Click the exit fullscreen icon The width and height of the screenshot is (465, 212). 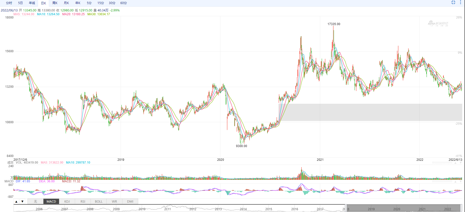click(453, 3)
